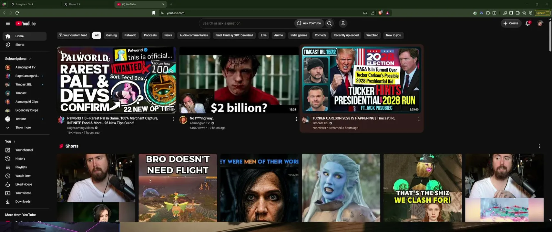Screen dimensions: 552x232
Task: Filter the feed by Podcasts
Action: click(150, 35)
